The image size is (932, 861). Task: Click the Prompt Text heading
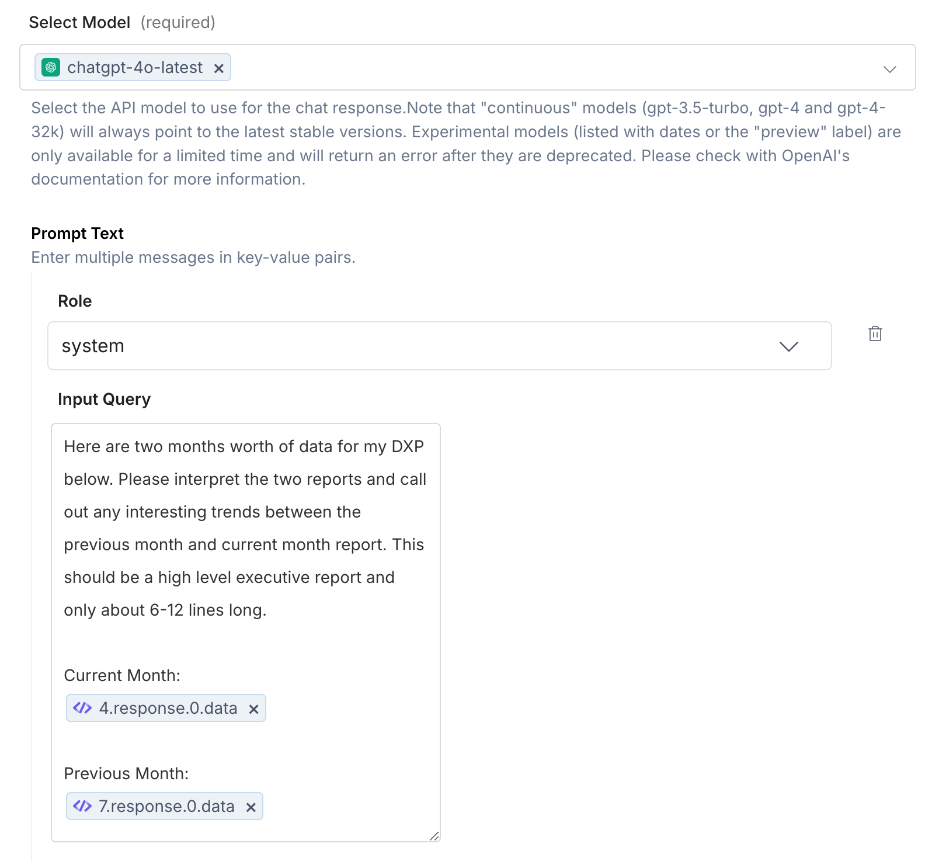click(x=77, y=233)
